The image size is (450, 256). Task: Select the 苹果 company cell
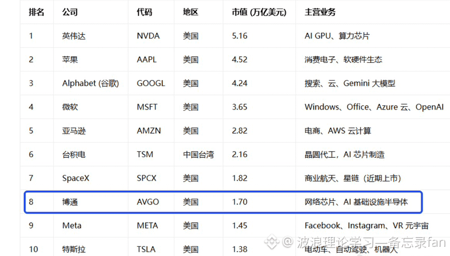pyautogui.click(x=70, y=60)
